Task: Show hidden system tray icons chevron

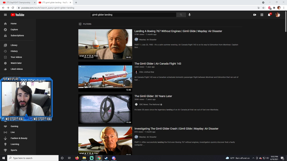Action: pos(253,158)
